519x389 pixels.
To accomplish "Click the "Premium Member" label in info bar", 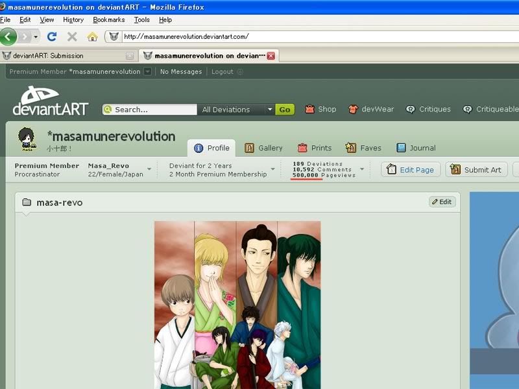I will coord(47,166).
